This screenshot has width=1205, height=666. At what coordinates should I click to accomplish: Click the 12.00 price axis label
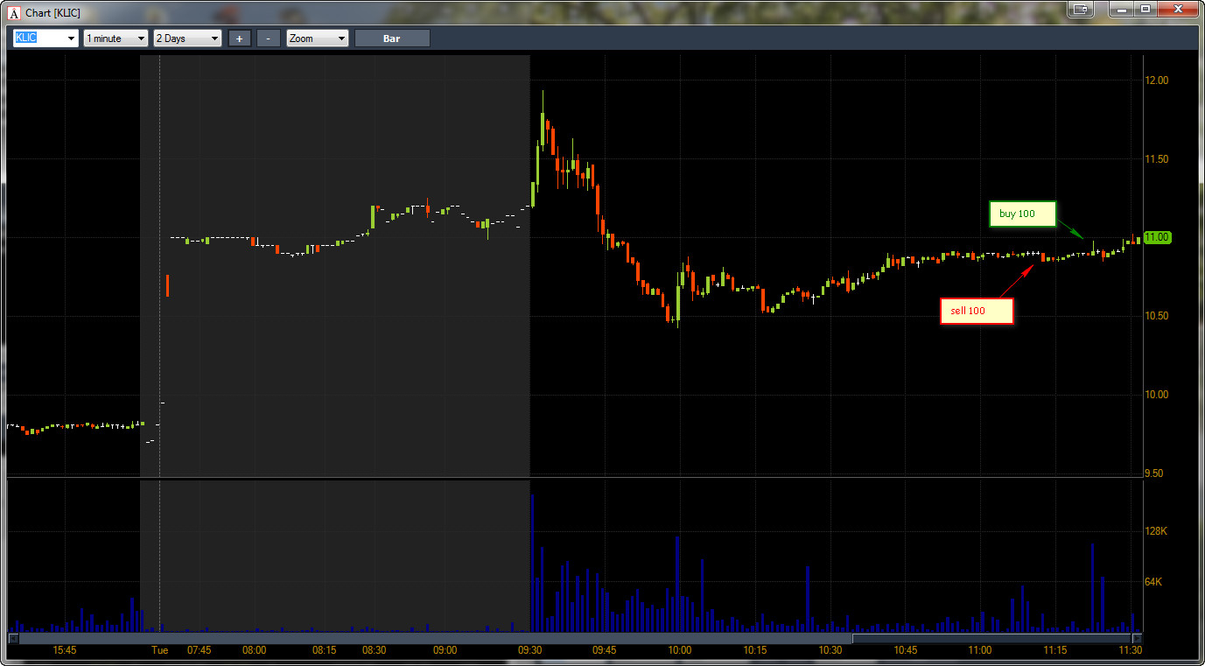[x=1157, y=81]
